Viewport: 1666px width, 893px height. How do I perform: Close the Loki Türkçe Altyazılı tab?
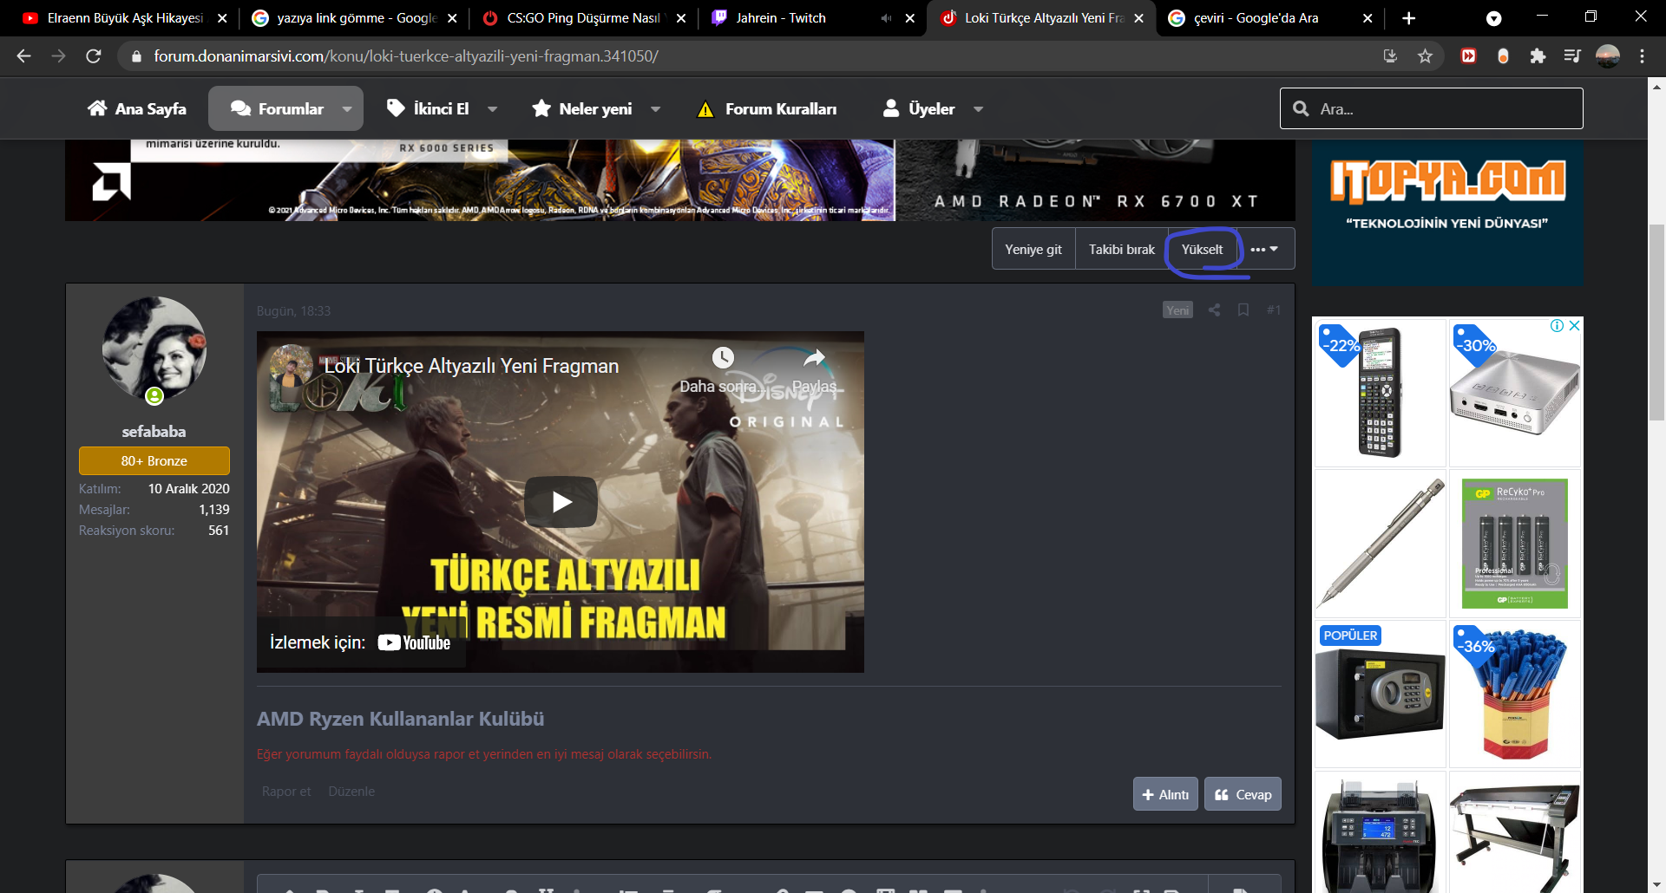[1138, 18]
